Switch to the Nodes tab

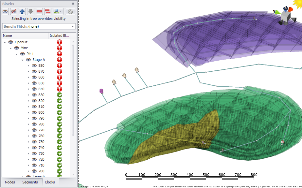coord(10,182)
